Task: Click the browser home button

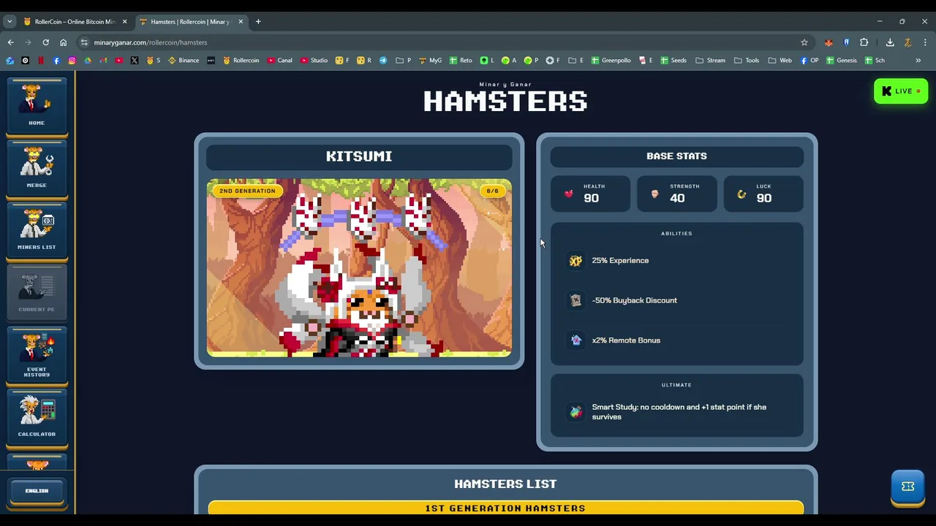Action: (x=63, y=42)
